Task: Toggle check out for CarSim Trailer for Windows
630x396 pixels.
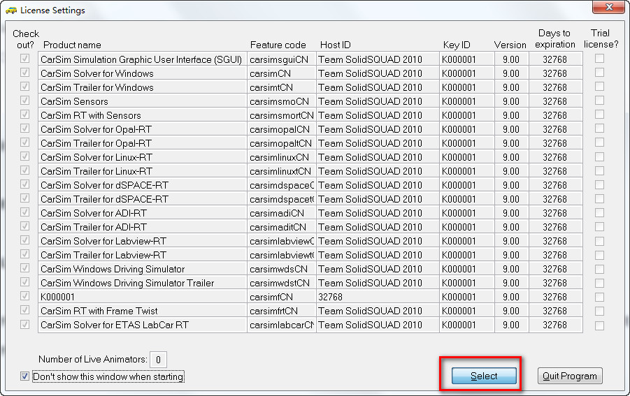Action: coord(25,87)
